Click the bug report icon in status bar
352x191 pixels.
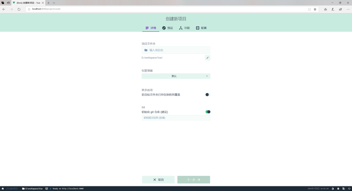[x=338, y=188]
